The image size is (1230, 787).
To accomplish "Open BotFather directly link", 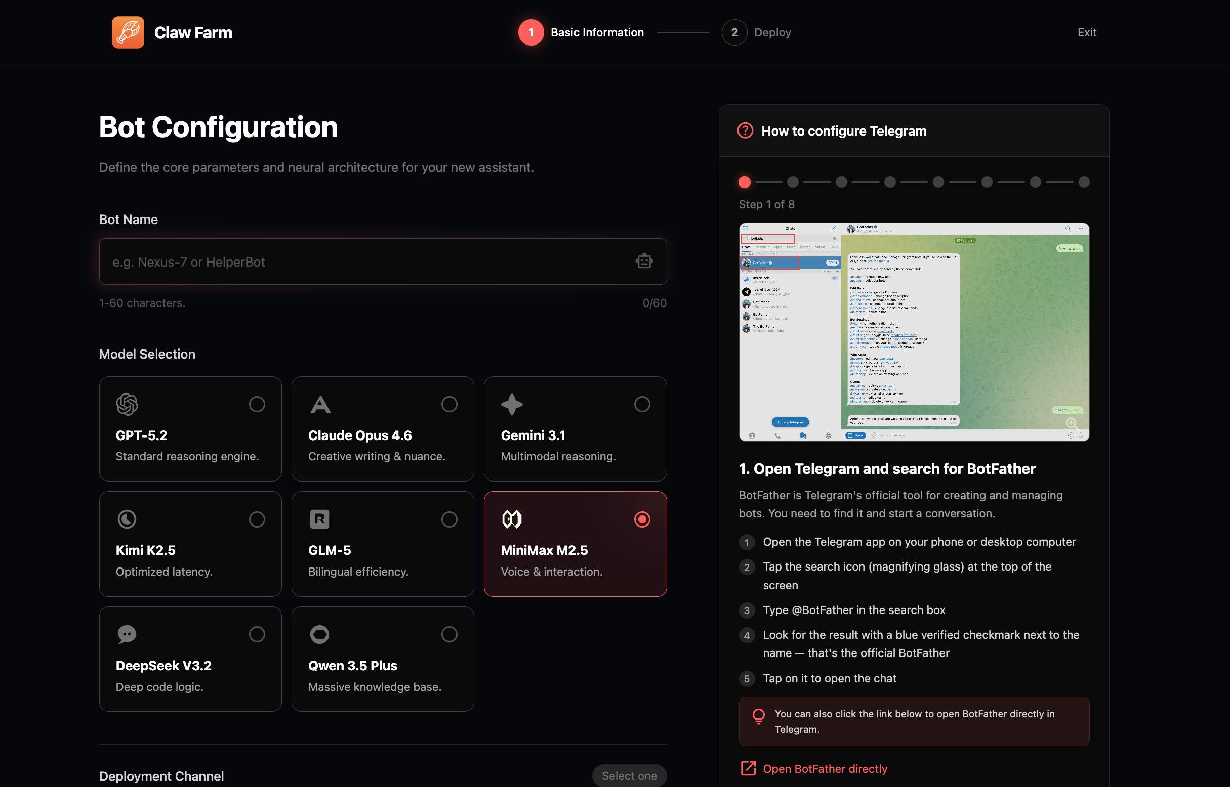I will pos(825,769).
